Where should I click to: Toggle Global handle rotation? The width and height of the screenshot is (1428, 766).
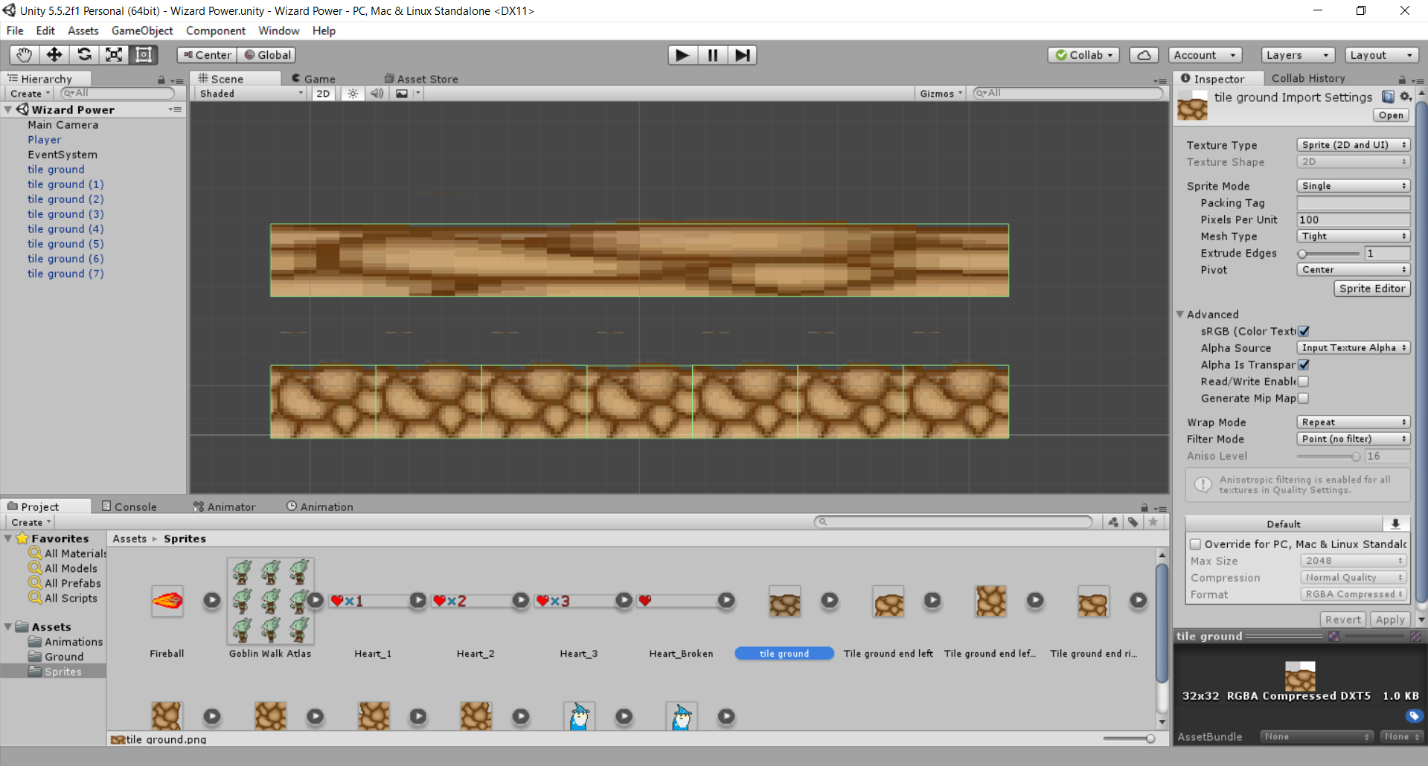[x=267, y=55]
